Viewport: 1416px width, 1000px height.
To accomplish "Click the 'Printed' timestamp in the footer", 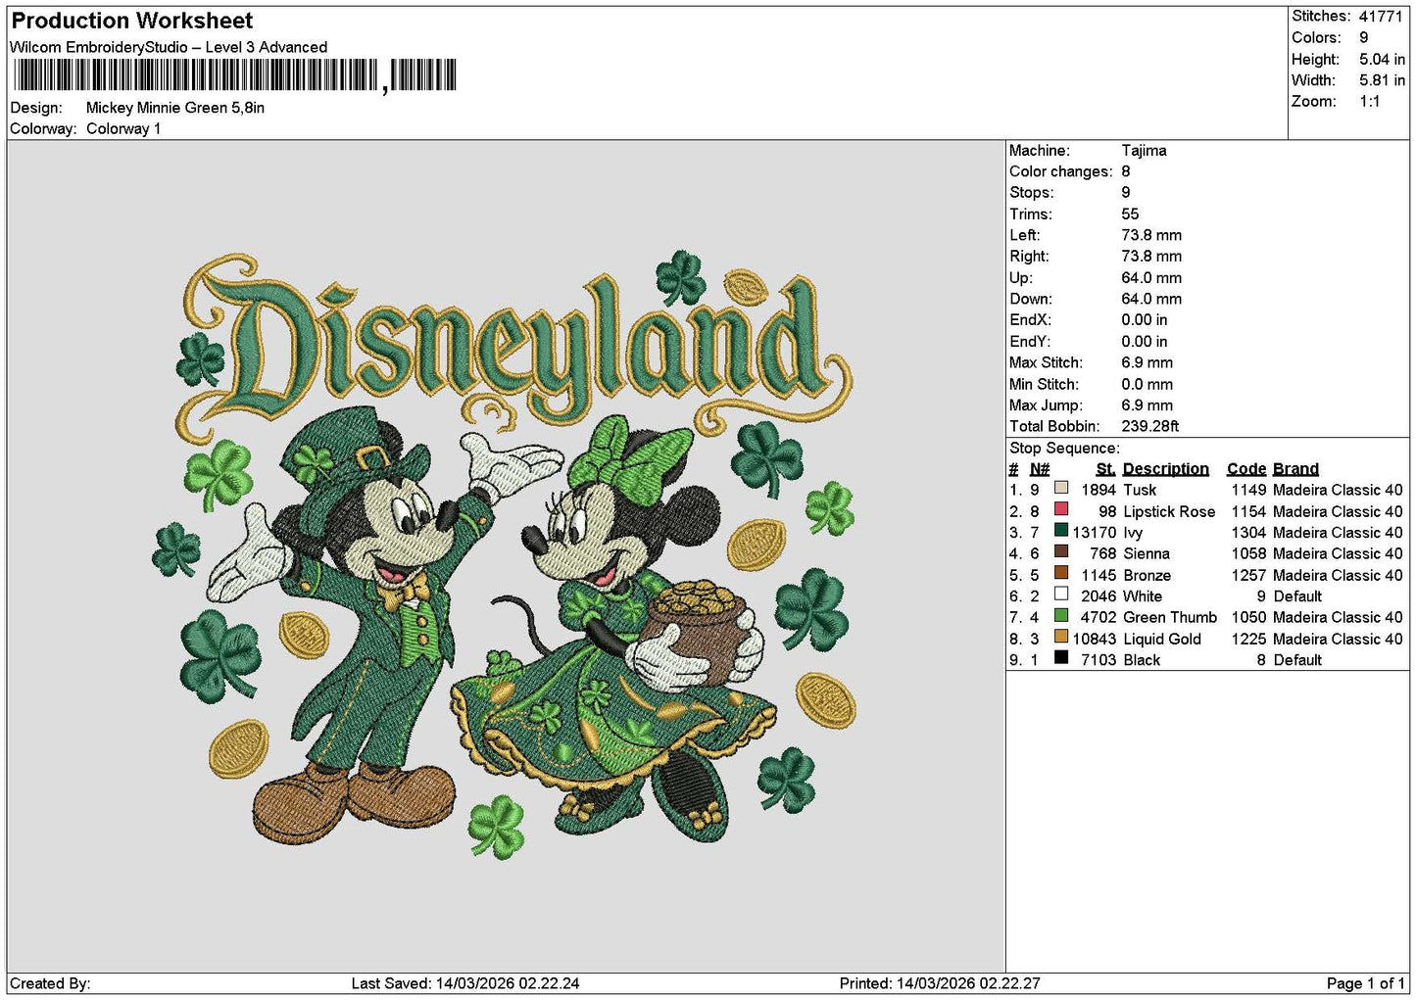I will click(x=940, y=983).
